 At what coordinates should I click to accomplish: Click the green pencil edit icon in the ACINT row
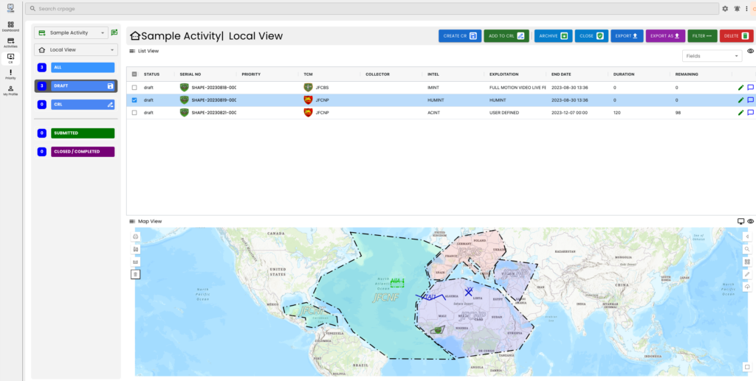click(x=740, y=113)
